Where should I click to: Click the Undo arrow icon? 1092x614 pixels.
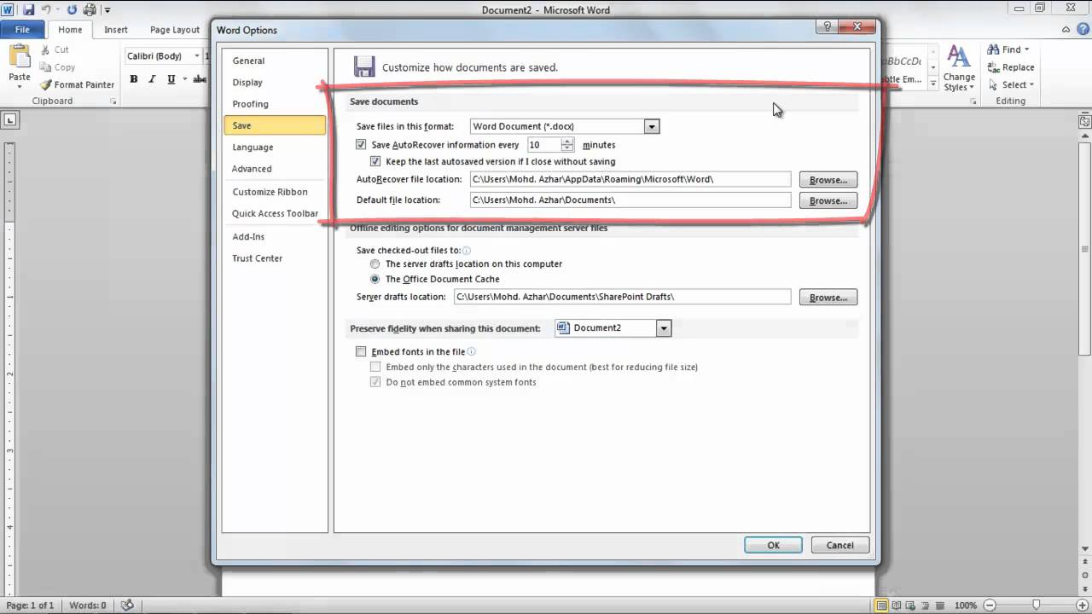click(47, 10)
